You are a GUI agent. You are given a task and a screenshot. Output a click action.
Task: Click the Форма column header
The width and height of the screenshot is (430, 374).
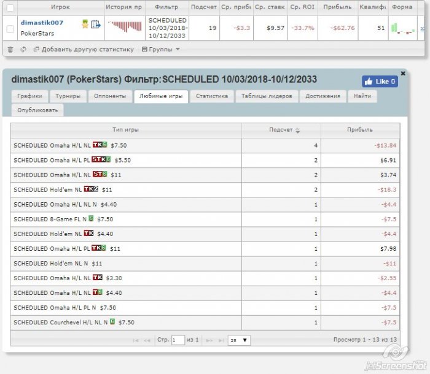click(402, 8)
